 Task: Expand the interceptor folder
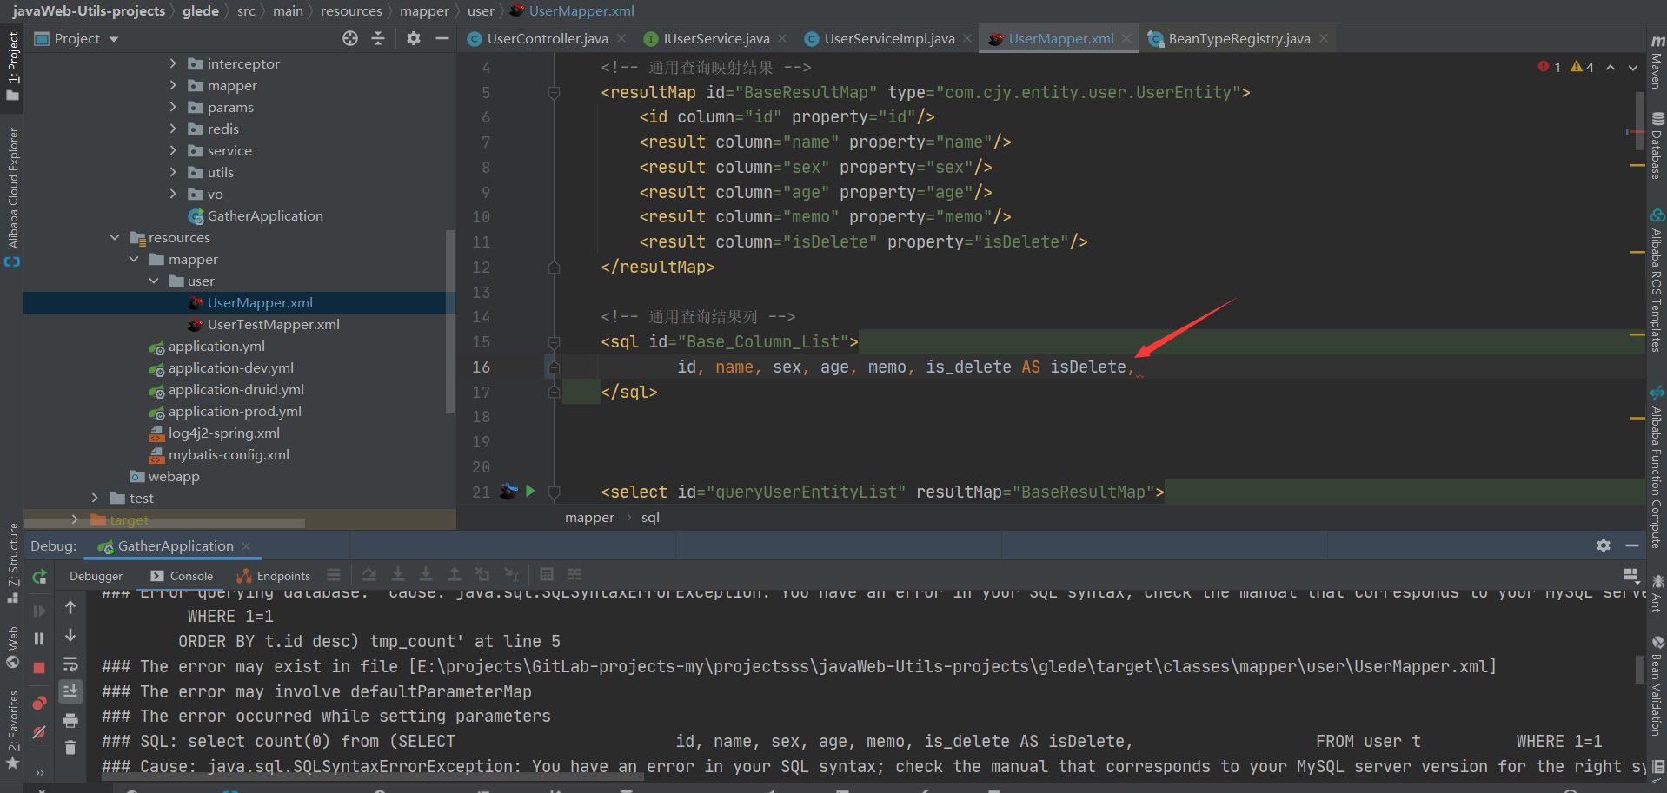coord(173,63)
